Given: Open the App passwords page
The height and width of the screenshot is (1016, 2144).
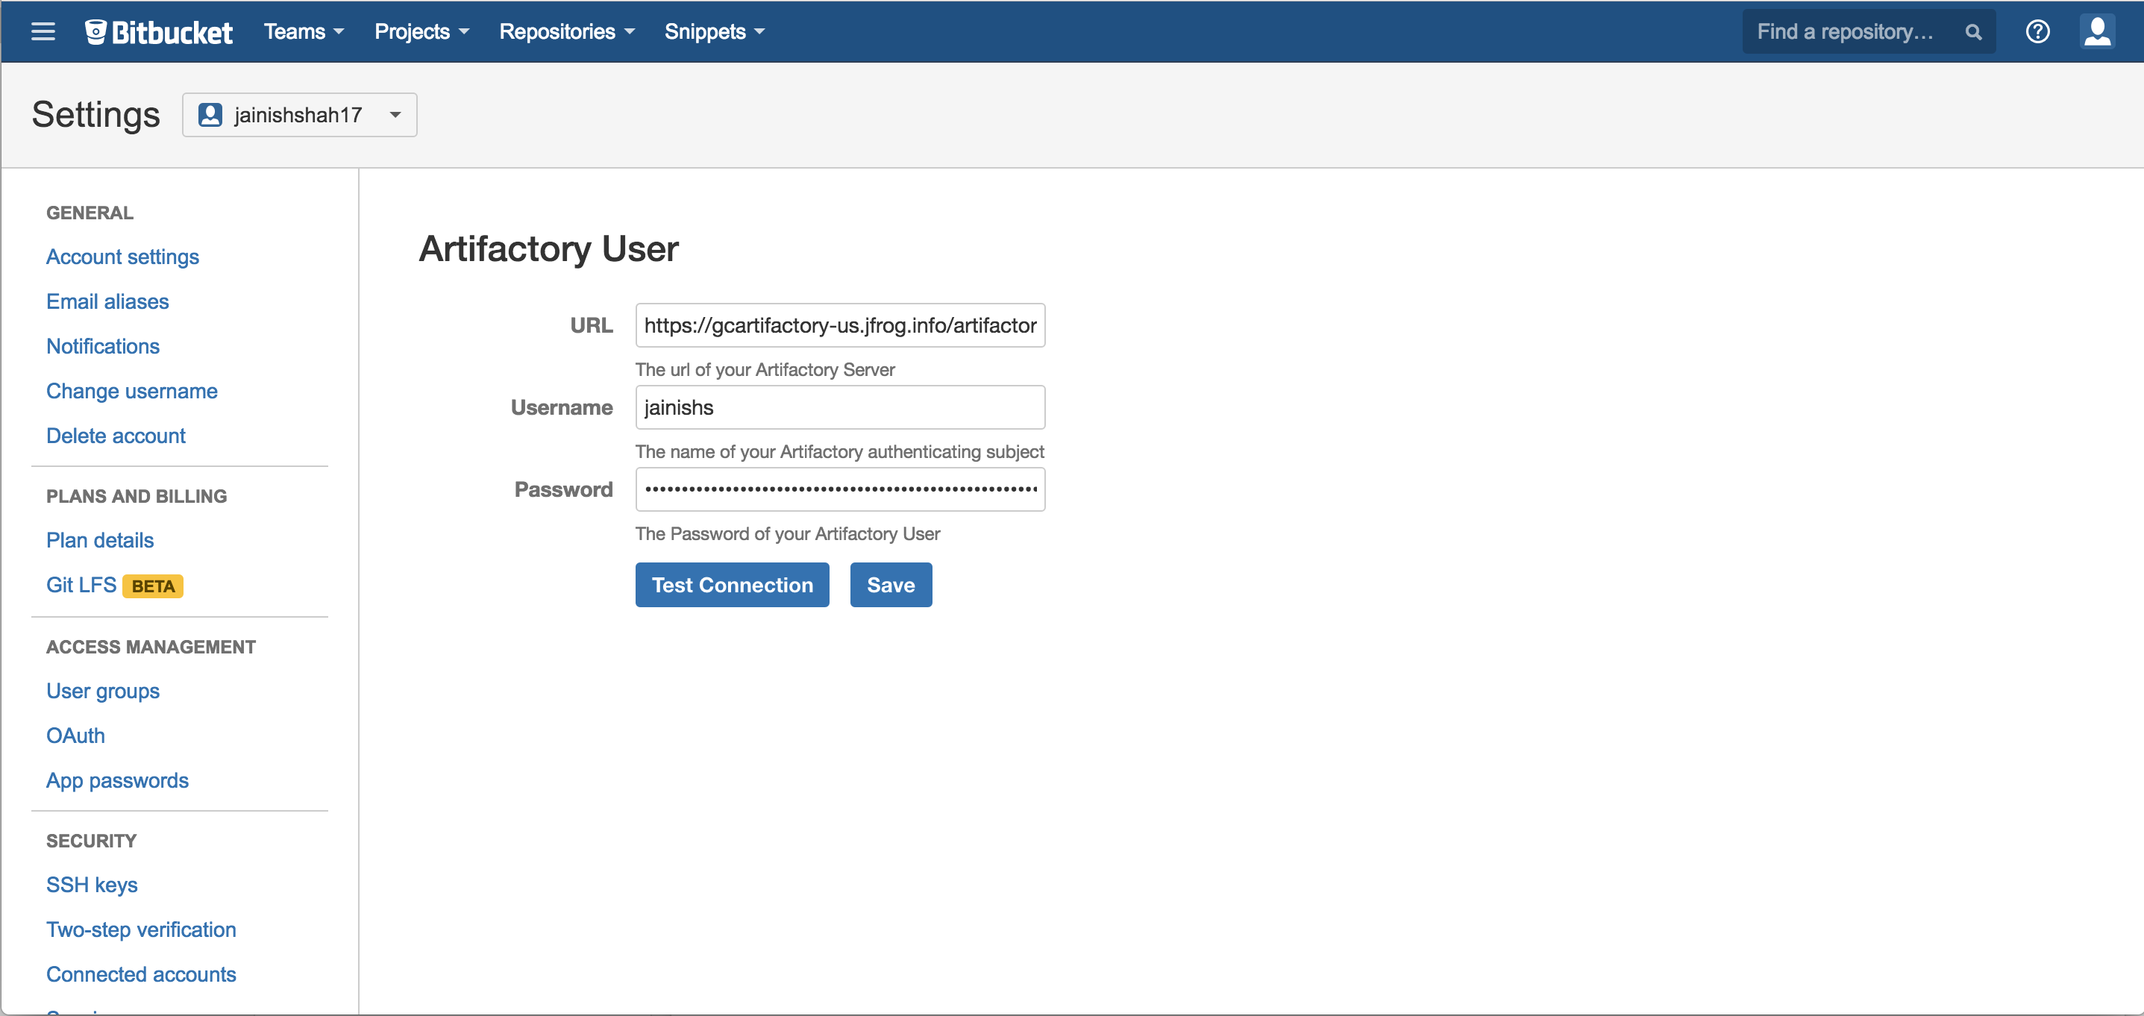Looking at the screenshot, I should [117, 780].
